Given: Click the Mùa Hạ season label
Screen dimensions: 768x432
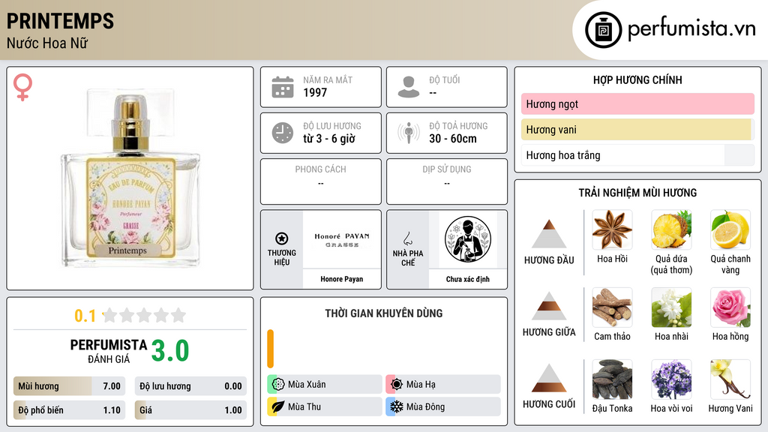Looking at the screenshot, I should coord(421,385).
